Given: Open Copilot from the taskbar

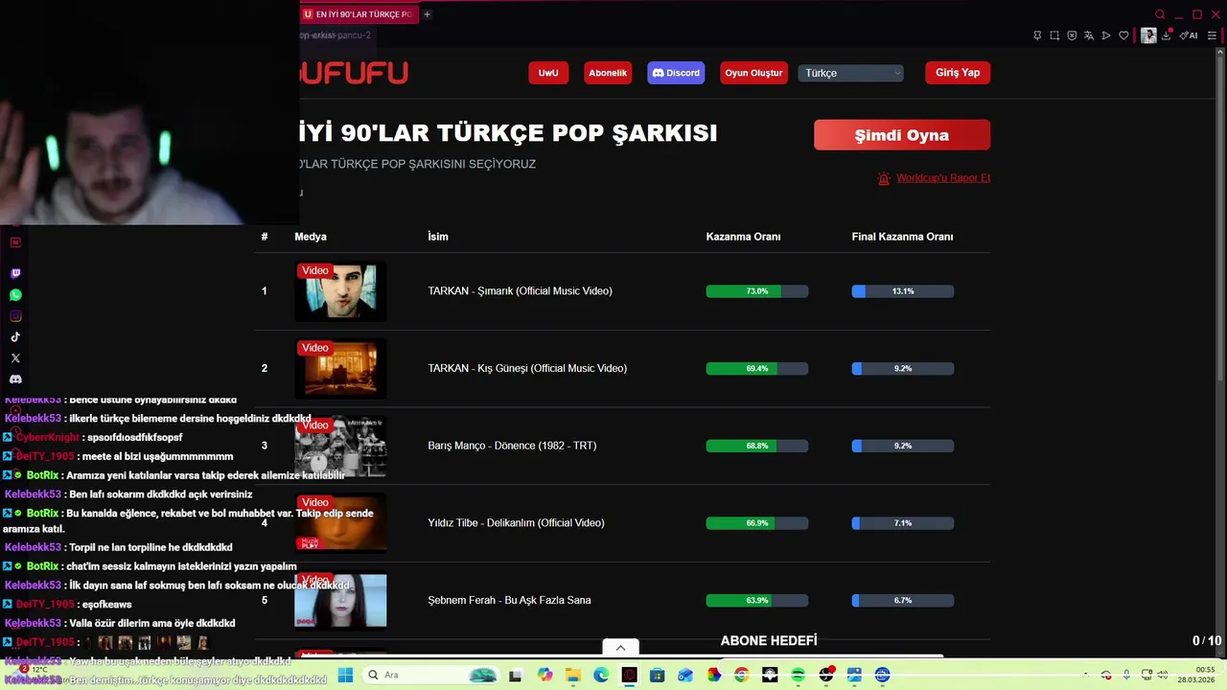Looking at the screenshot, I should pos(544,675).
